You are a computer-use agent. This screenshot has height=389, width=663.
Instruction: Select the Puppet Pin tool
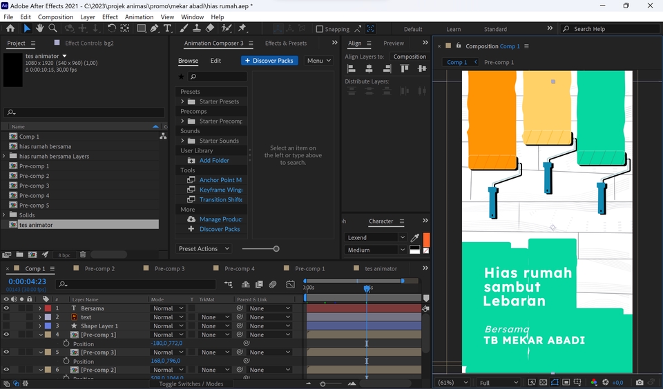coord(242,28)
